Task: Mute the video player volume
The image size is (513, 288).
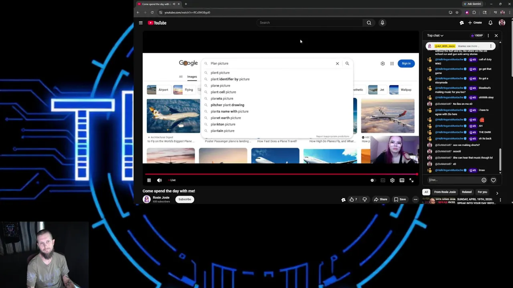Action: pos(159,180)
